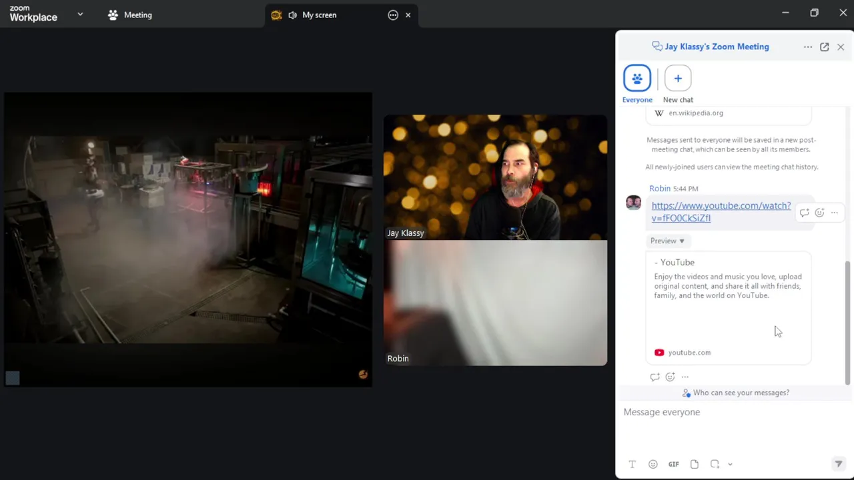Click the Zoom Workplace logo
Screen dimensions: 854x480
pos(33,14)
